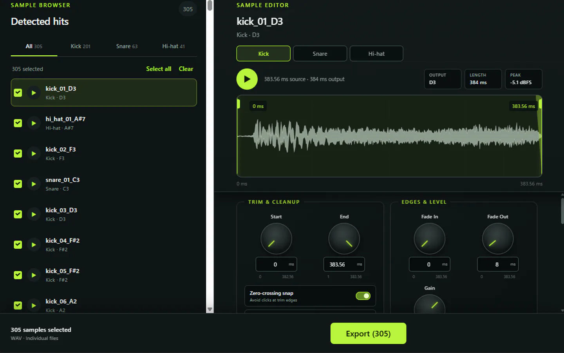This screenshot has height=353, width=564.
Task: Play preview of kick_04_F#2
Action: click(34, 245)
